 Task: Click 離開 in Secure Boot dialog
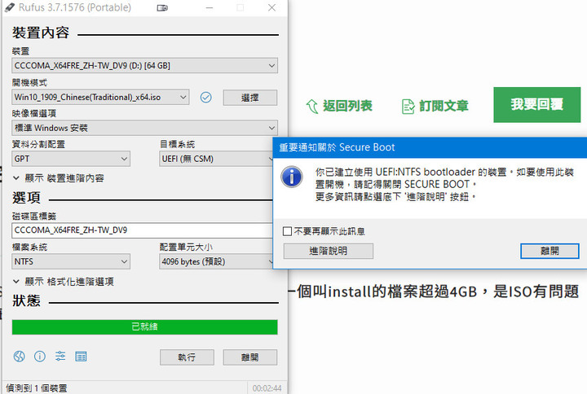[549, 251]
